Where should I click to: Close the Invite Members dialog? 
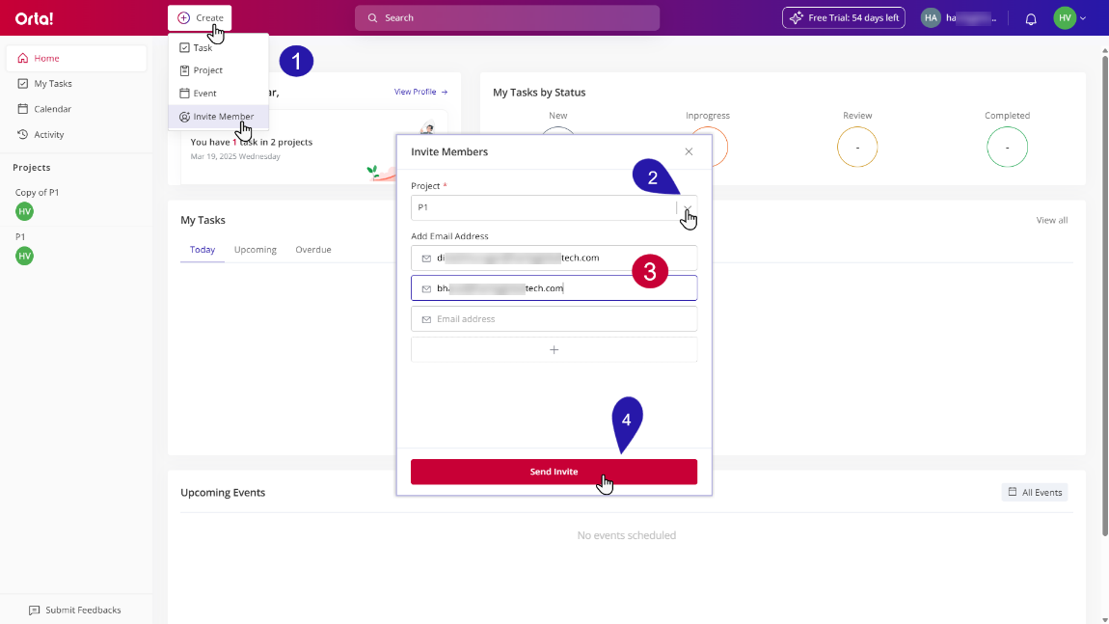pos(689,151)
